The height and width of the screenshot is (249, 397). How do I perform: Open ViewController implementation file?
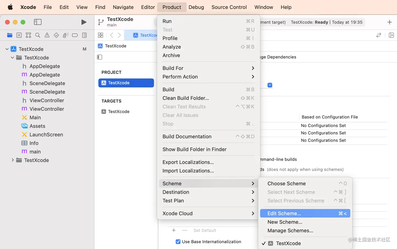click(47, 109)
